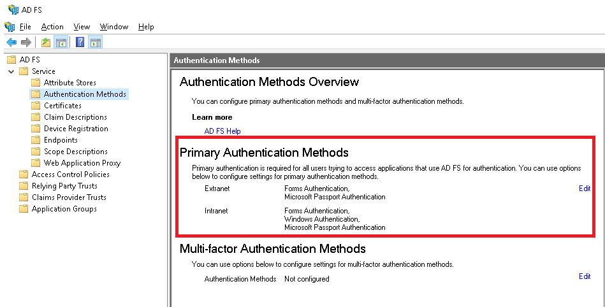Click the Forward arrow toolbar icon
The image size is (605, 307).
(26, 43)
